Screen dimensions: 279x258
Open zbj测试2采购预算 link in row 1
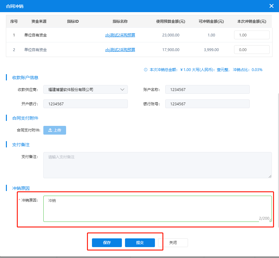pyautogui.click(x=120, y=35)
